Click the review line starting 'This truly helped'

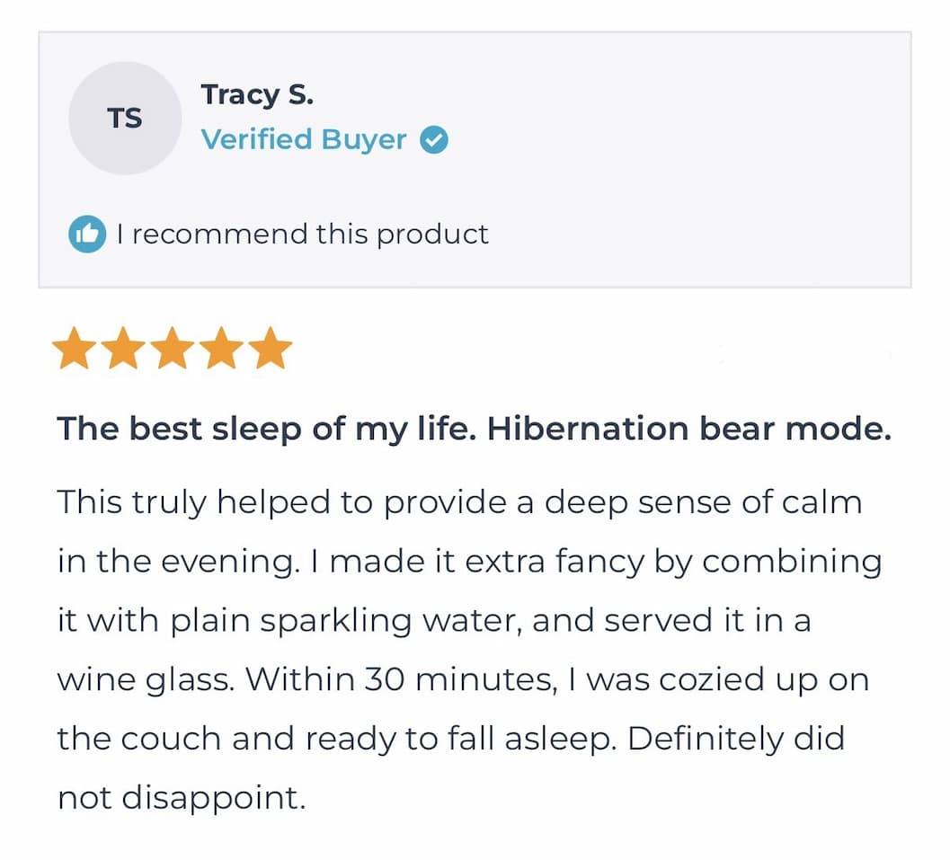[459, 503]
